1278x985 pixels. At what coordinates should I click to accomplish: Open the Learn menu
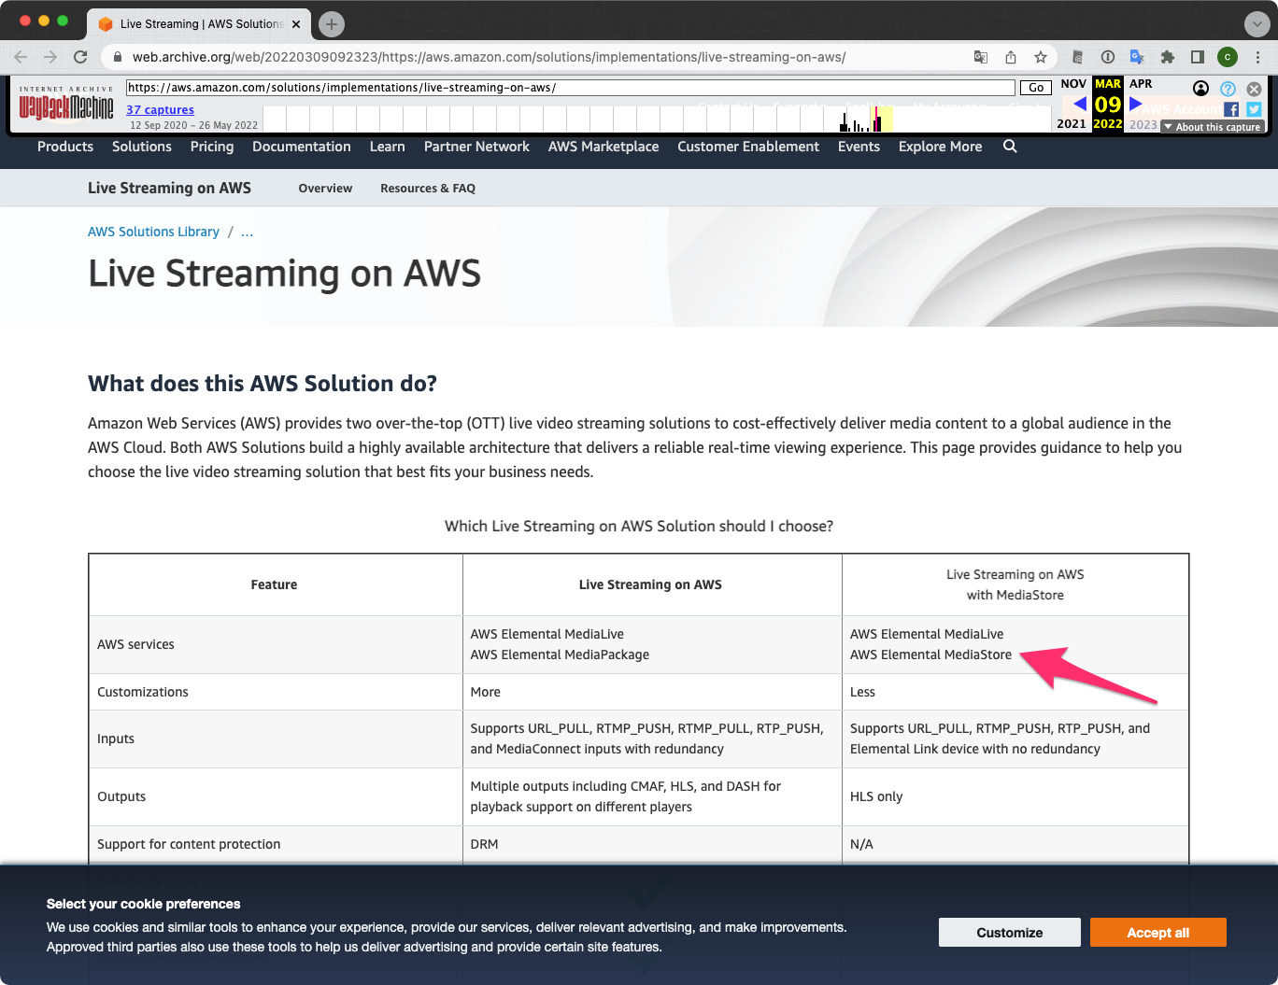(388, 147)
